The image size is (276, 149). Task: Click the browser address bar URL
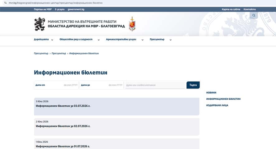(x=56, y=3)
